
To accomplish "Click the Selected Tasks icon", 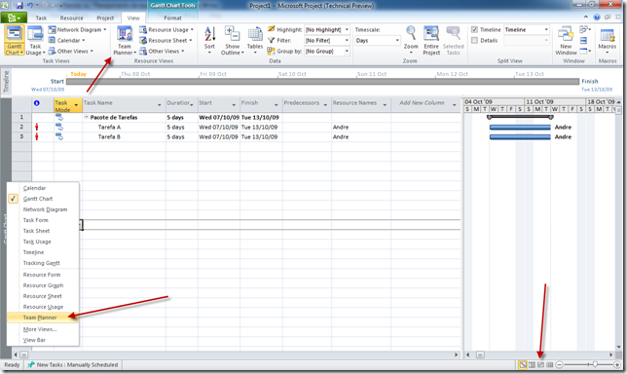I will coord(453,34).
